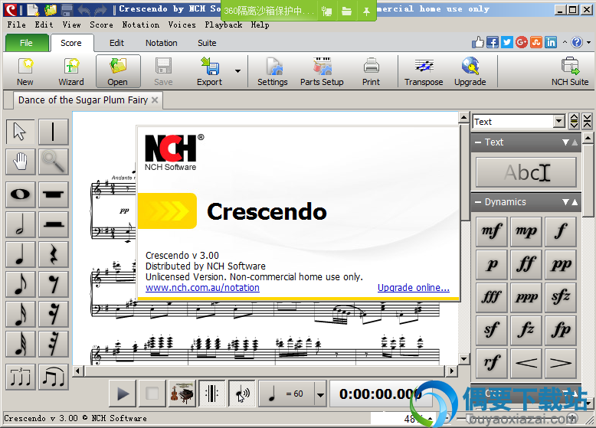Viewport: 596px width, 428px height.
Task: Choose the eighth rest tool
Action: 53,284
